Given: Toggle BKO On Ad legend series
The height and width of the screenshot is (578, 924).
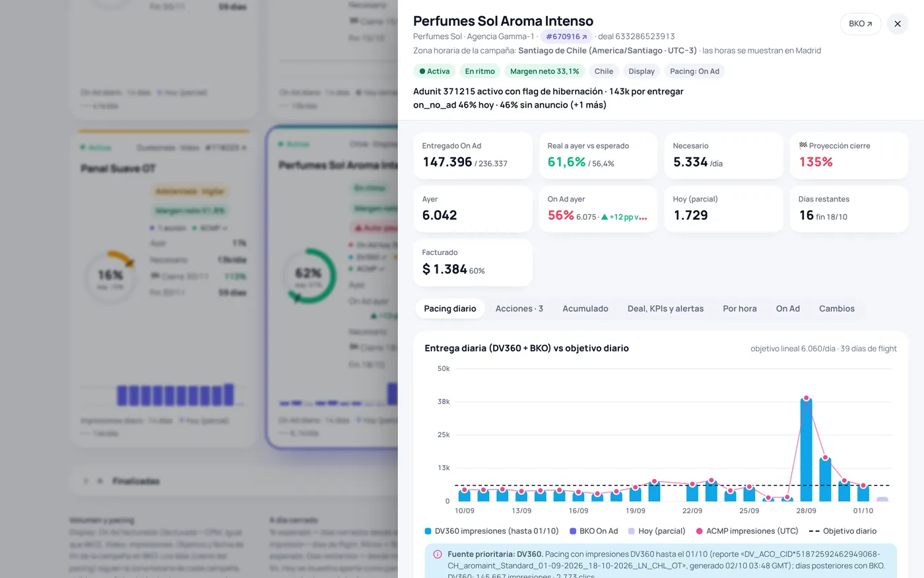Looking at the screenshot, I should 594,531.
